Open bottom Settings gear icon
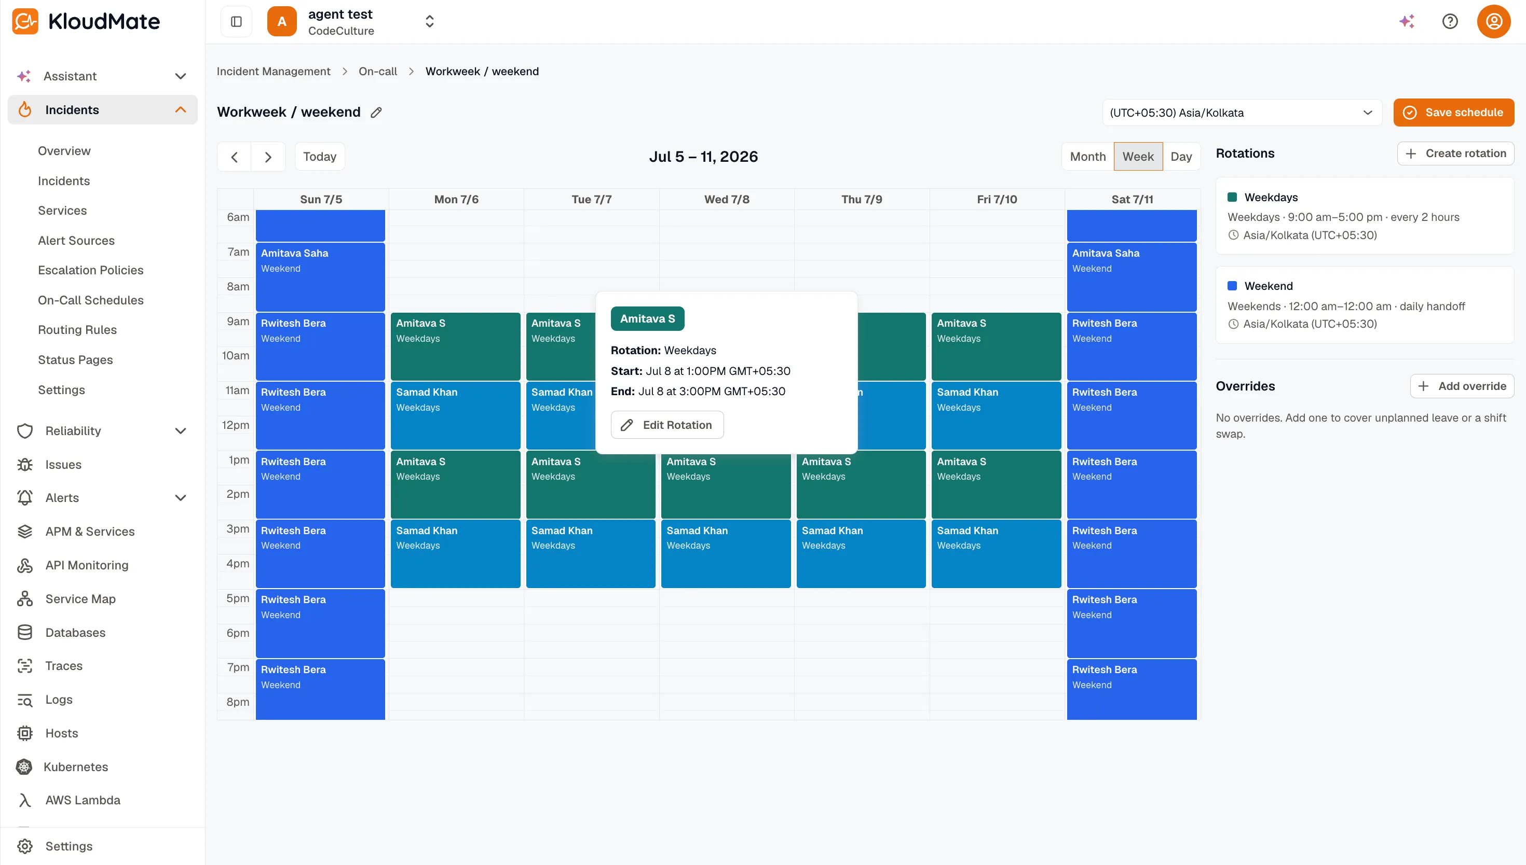Viewport: 1526px width, 865px height. point(25,846)
